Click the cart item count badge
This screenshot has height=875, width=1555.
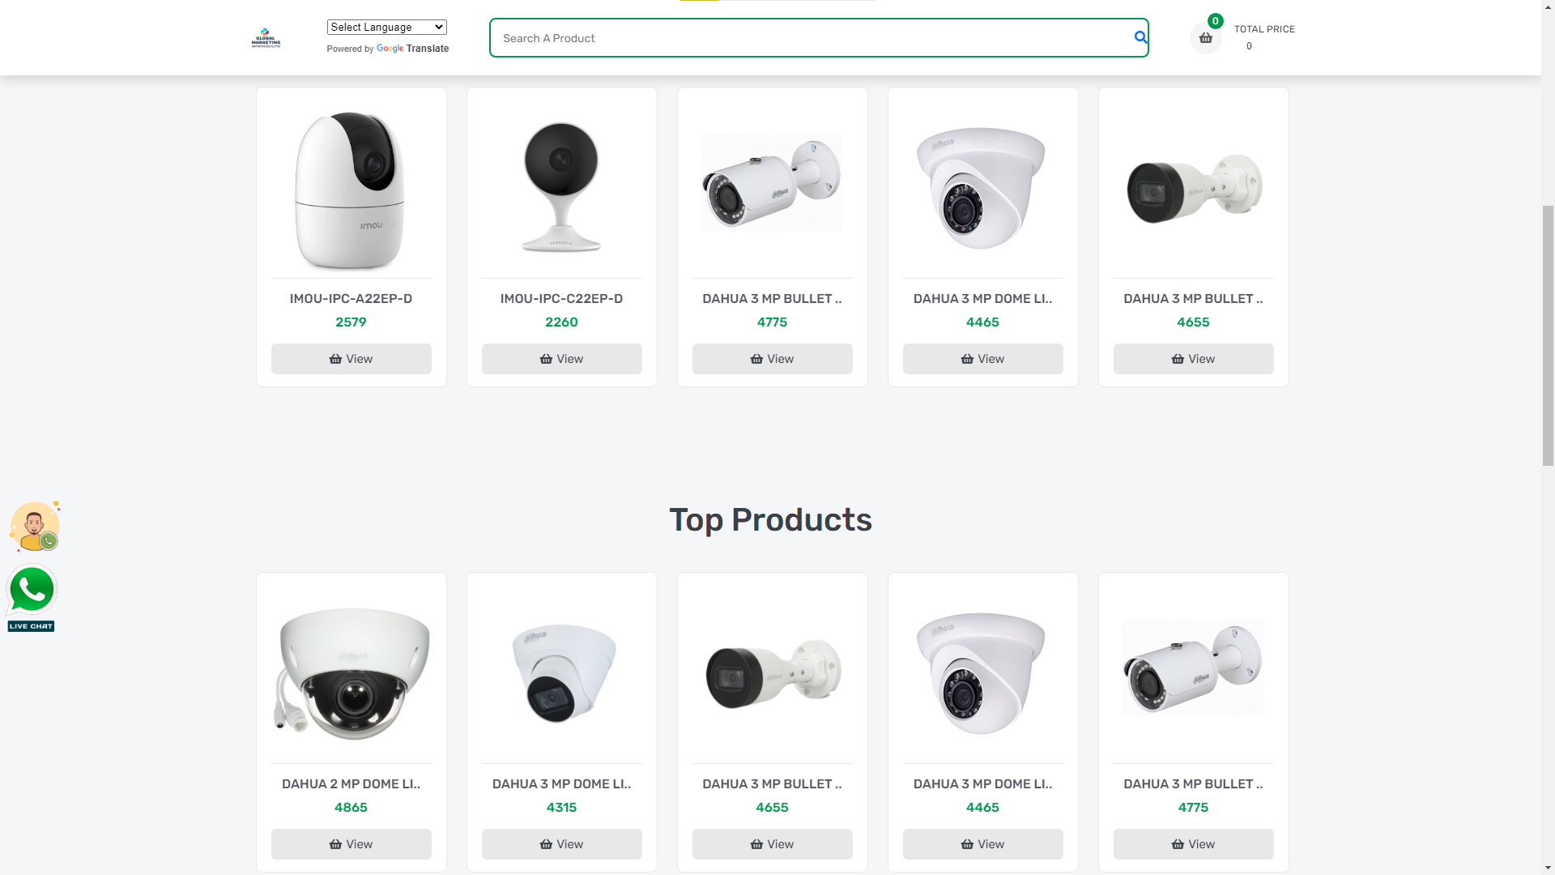1215,21
